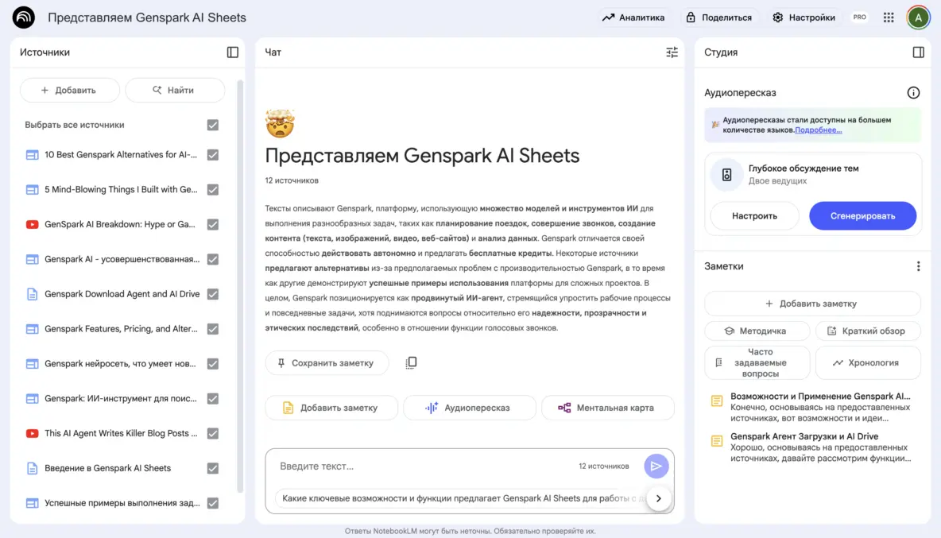Expand more suggested questions with the chevron

658,498
